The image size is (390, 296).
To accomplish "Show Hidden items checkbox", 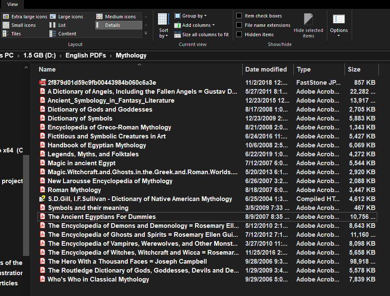I will pos(239,34).
